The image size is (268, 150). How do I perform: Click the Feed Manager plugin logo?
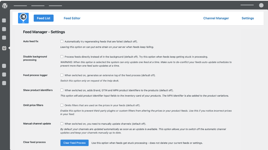point(23,18)
